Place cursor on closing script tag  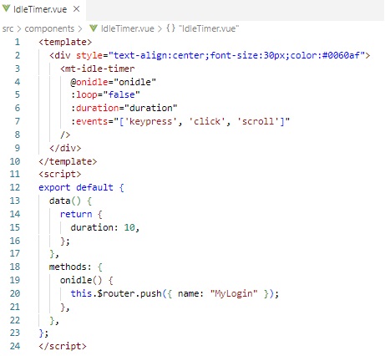[x=63, y=346]
